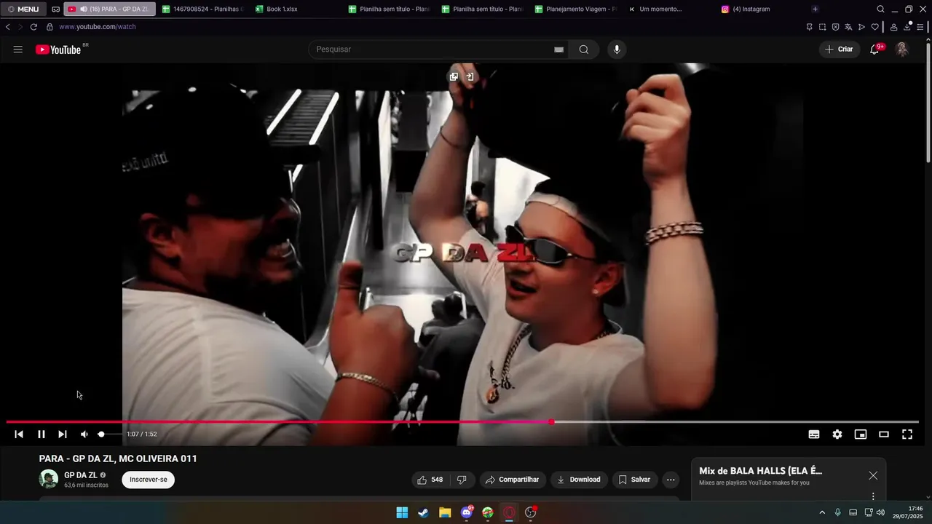Seek using the red progress bar handle
The height and width of the screenshot is (524, 932).
tap(551, 422)
